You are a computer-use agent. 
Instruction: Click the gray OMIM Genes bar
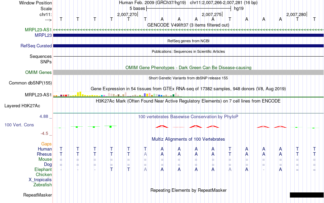(x=188, y=72)
